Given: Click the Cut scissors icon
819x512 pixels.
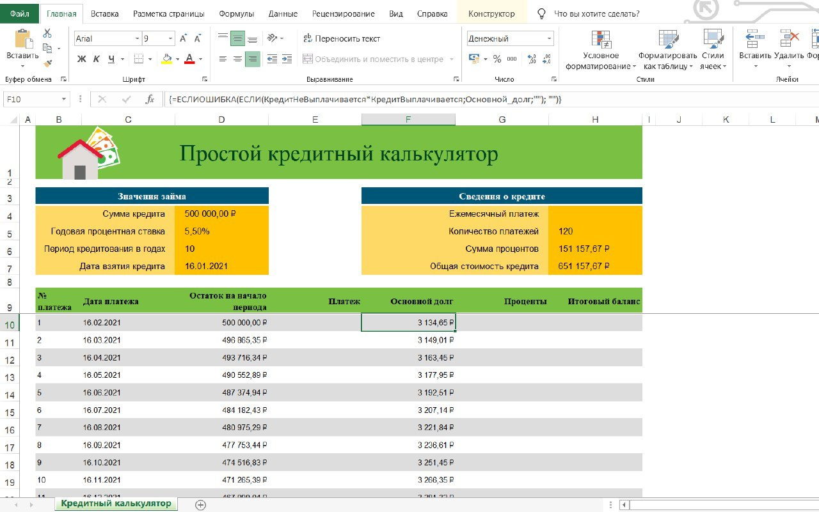Looking at the screenshot, I should click(x=47, y=33).
